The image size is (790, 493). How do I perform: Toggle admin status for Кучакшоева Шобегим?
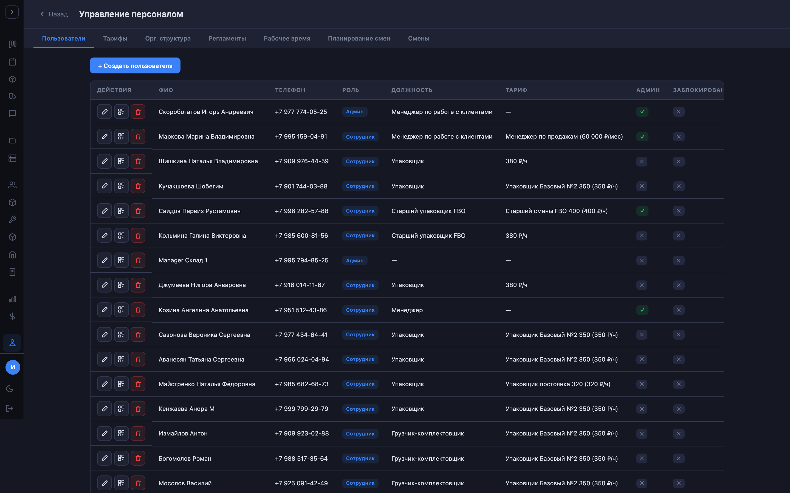click(x=642, y=186)
